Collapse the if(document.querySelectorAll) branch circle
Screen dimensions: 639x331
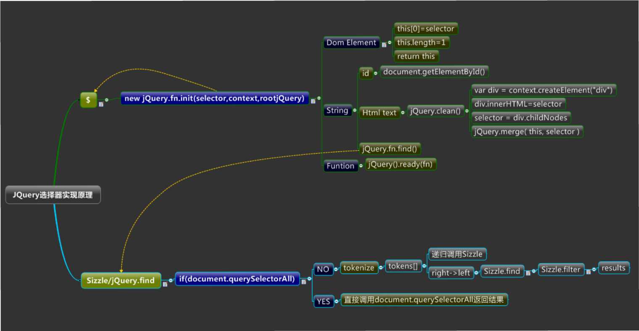click(309, 279)
